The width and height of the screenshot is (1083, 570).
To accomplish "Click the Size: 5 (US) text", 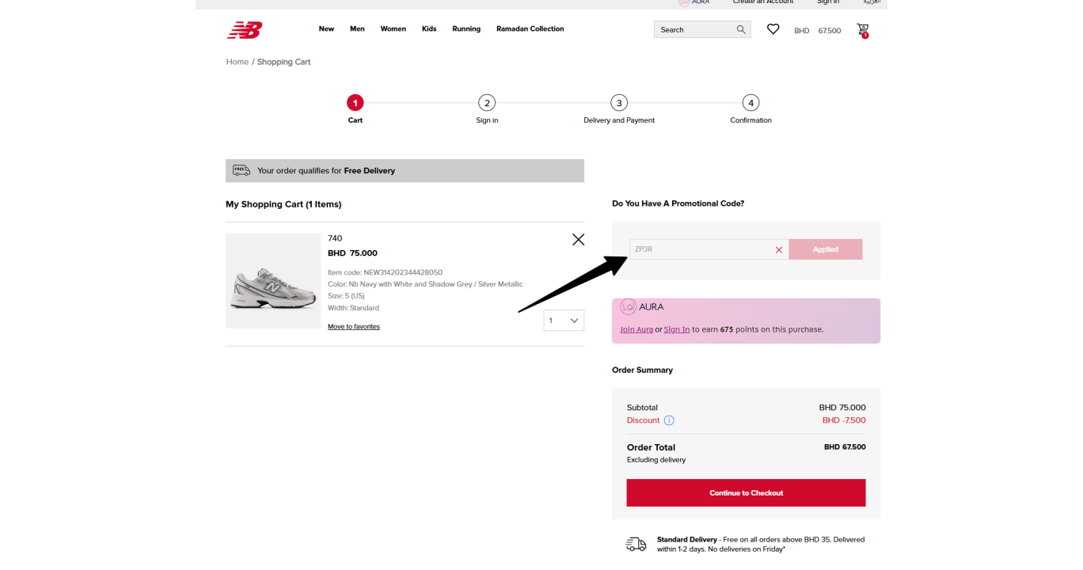I will pyautogui.click(x=346, y=296).
